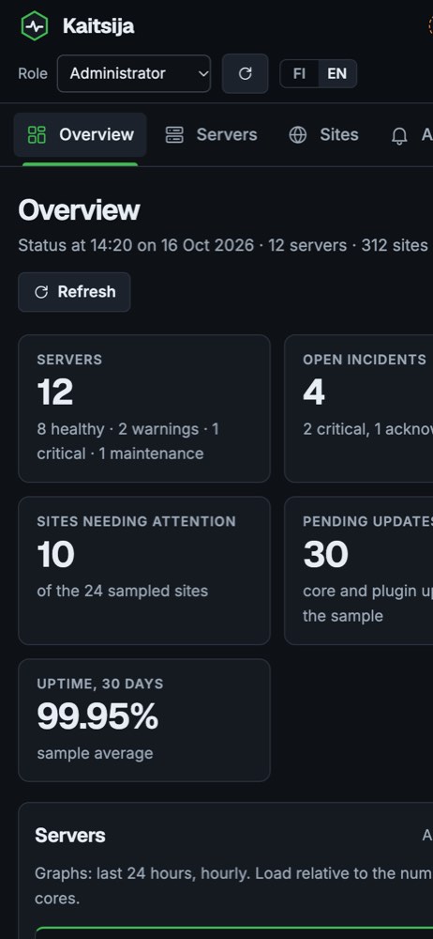Click 'of the 24 sampled sites' text
The image size is (433, 939).
click(x=123, y=591)
